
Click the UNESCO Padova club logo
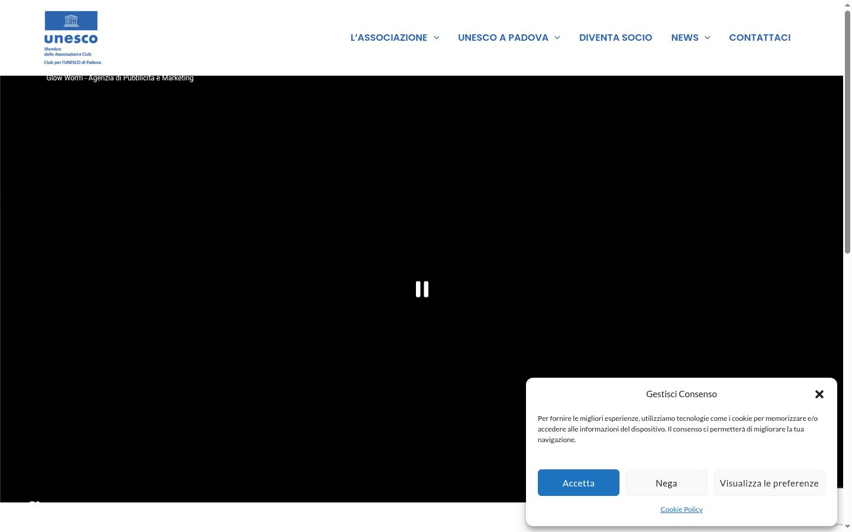(72, 38)
